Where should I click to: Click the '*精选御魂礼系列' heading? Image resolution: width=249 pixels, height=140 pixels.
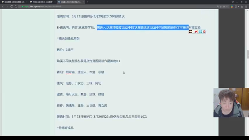[x=68, y=39]
